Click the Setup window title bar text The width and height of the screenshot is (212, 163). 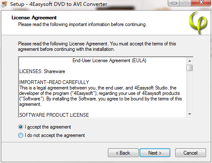coord(59,4)
